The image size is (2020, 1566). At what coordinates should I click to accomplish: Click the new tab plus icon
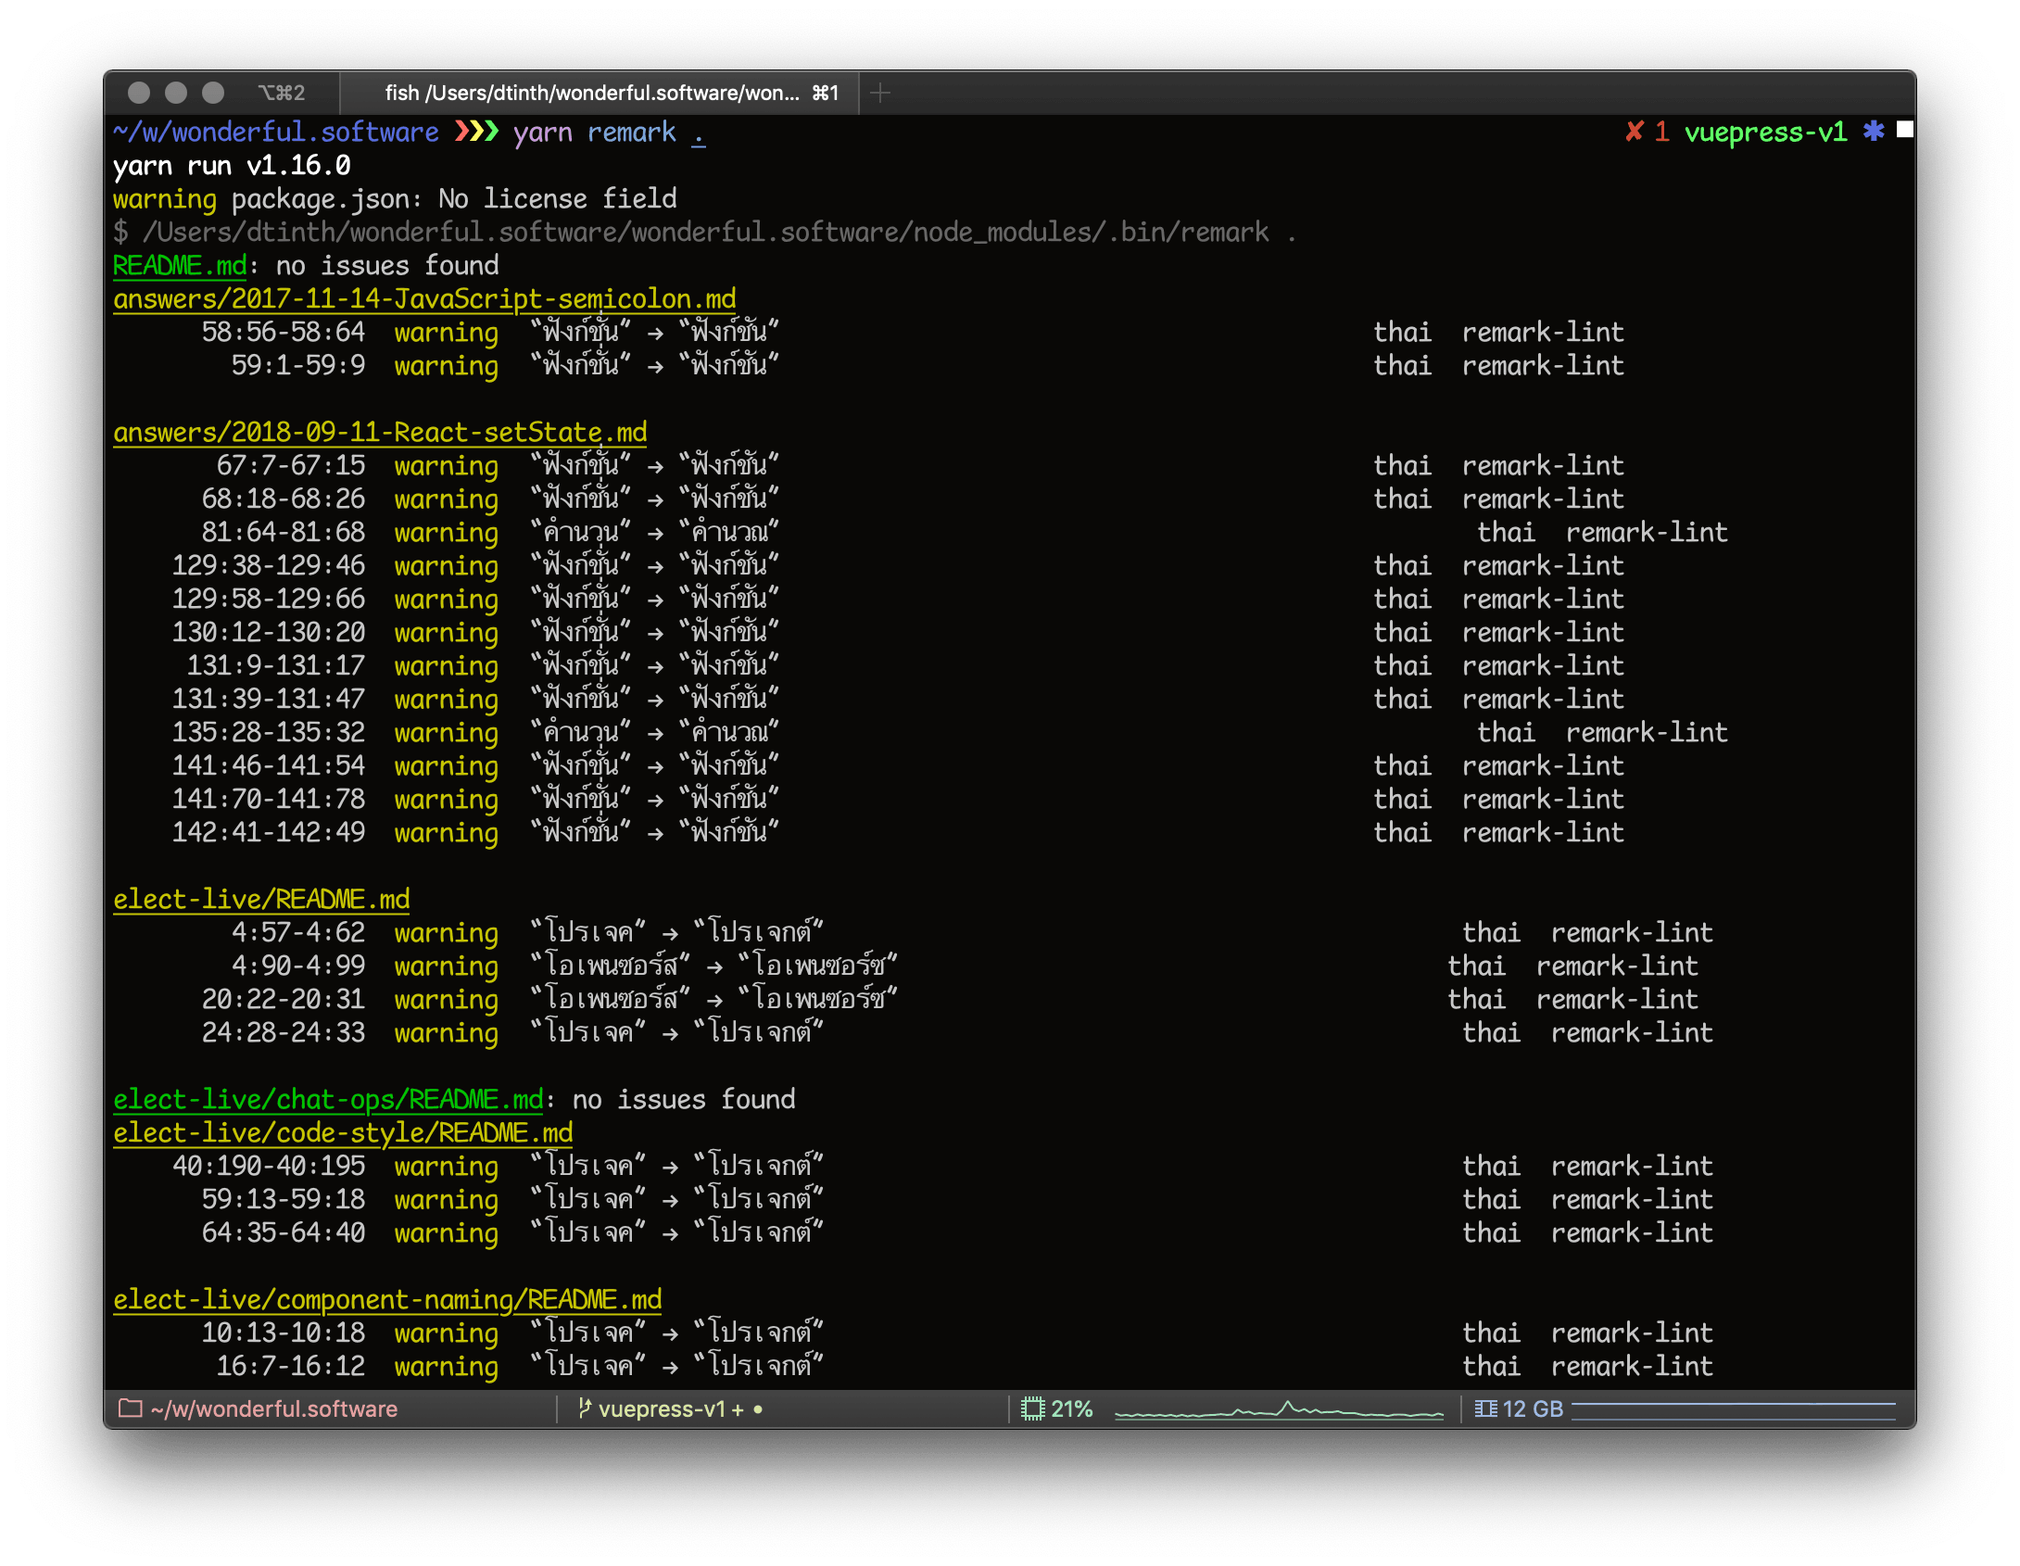[880, 93]
